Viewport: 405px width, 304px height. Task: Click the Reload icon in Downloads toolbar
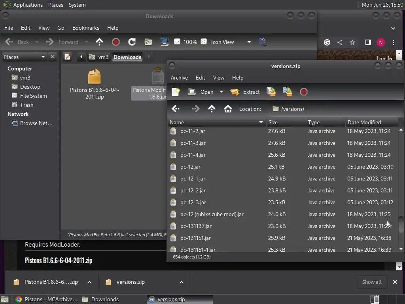point(132,42)
